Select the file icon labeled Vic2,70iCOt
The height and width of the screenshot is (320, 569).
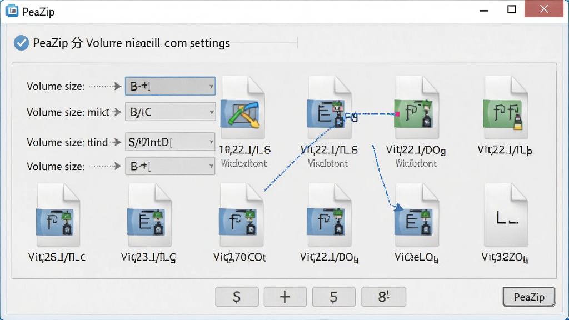coord(241,215)
